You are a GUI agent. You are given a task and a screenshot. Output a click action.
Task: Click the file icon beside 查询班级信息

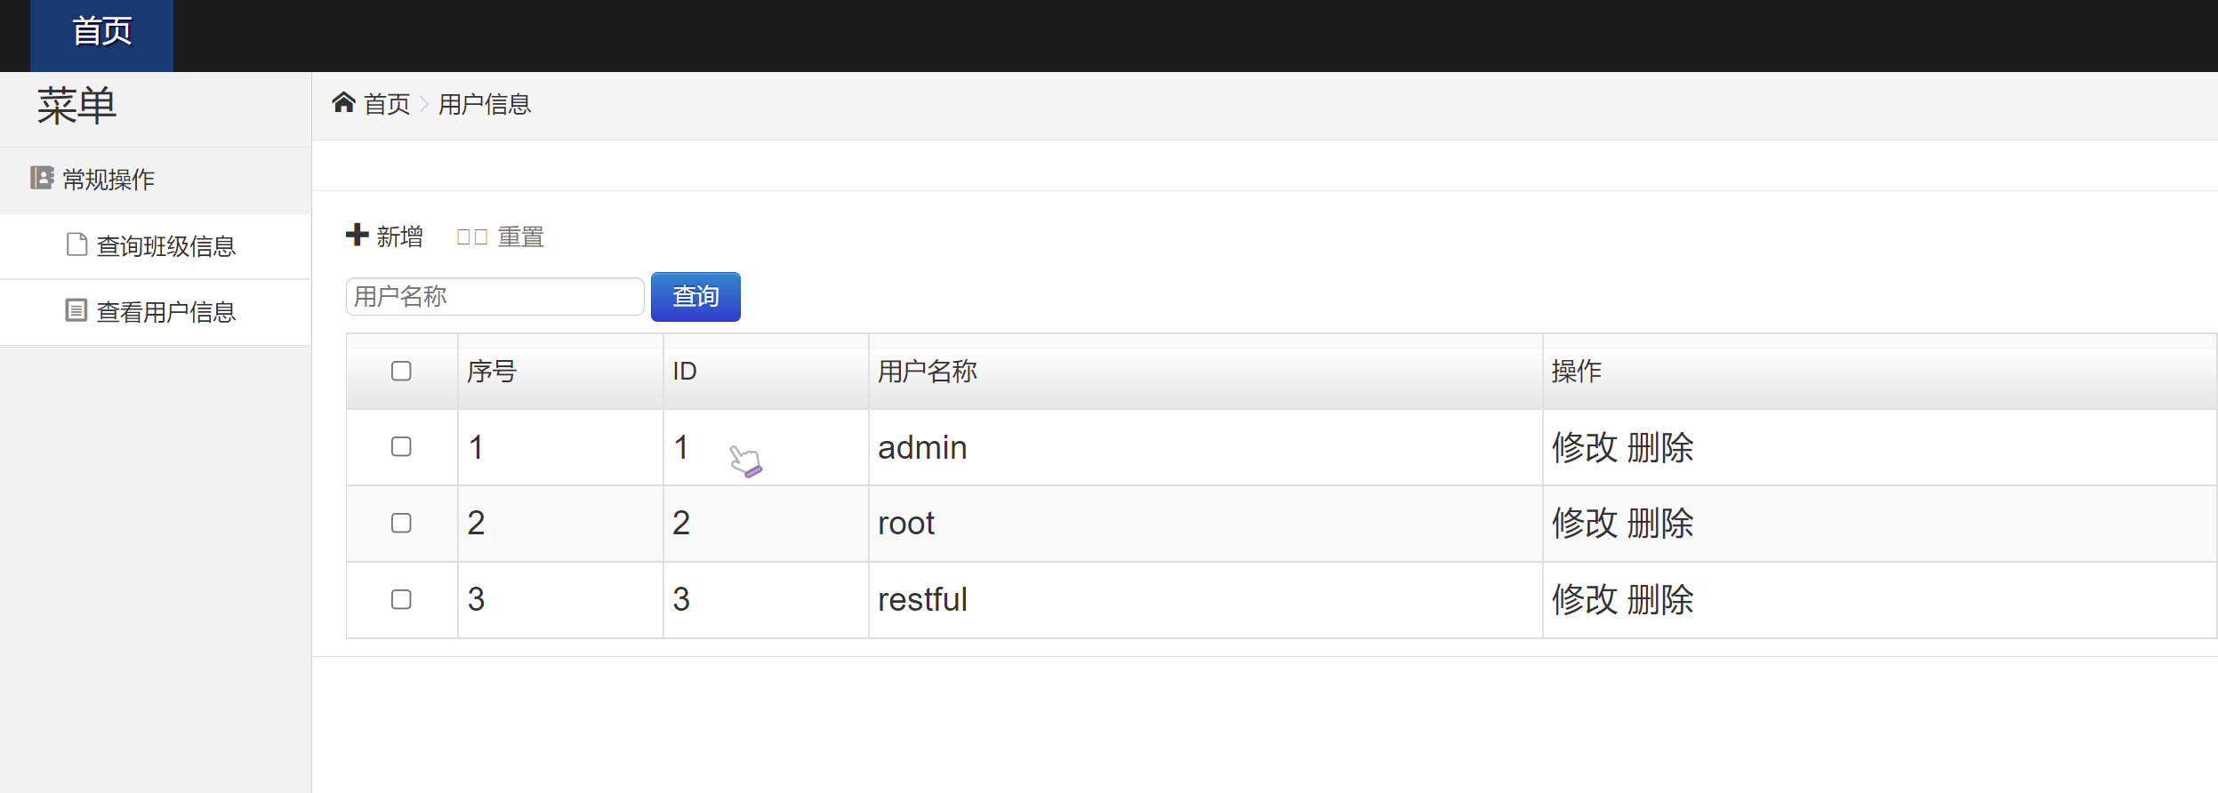(x=77, y=244)
